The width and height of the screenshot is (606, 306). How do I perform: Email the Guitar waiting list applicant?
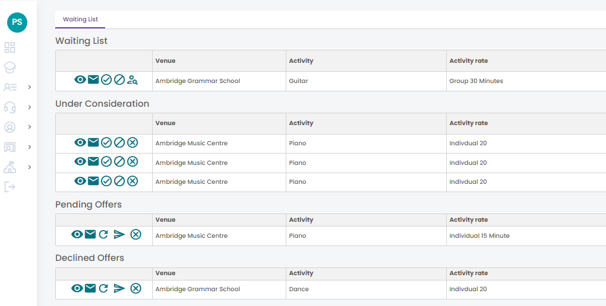(x=93, y=80)
